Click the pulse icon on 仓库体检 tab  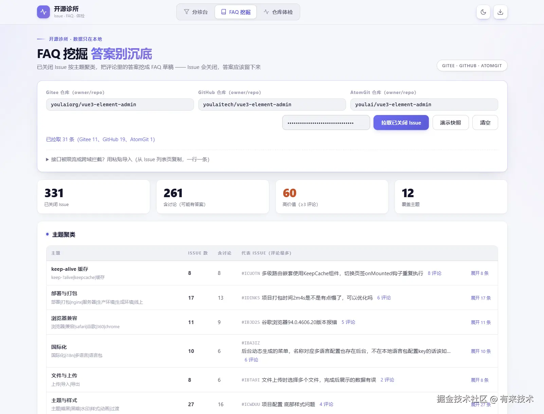coord(266,12)
